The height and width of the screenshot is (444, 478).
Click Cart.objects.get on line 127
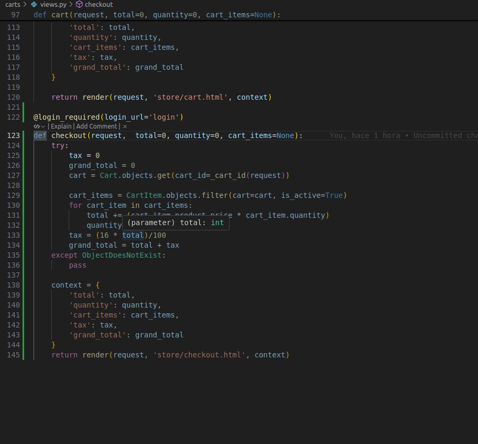(135, 175)
